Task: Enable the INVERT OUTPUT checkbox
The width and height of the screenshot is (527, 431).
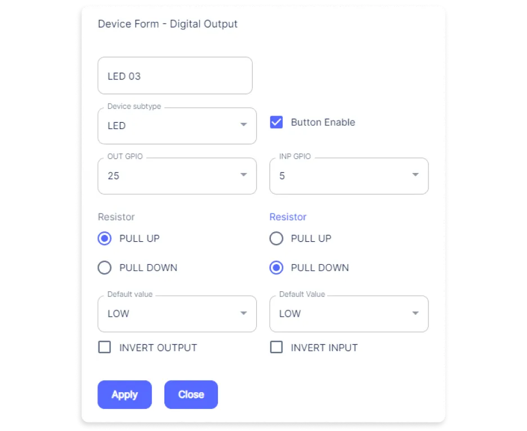Action: pyautogui.click(x=105, y=347)
